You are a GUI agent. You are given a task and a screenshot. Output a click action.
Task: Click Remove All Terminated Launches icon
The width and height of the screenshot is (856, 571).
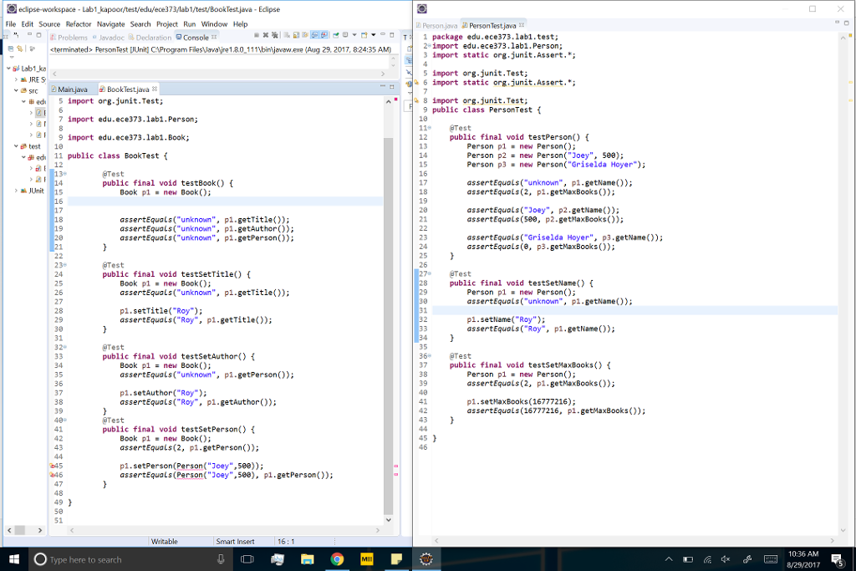click(276, 36)
